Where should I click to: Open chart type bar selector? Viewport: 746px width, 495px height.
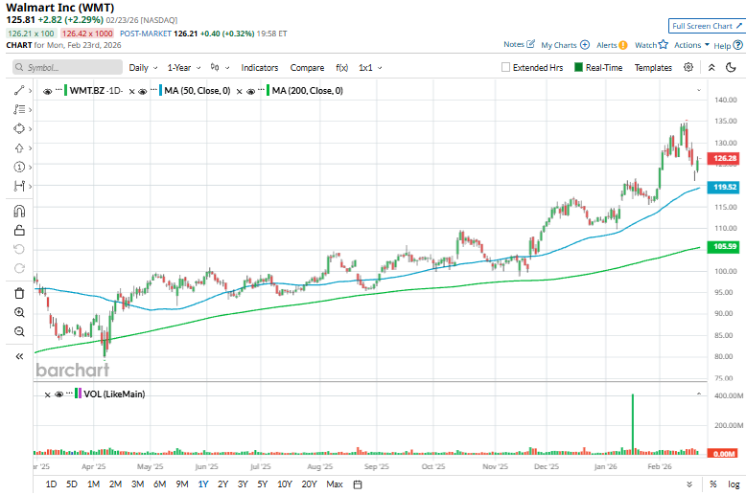tap(220, 67)
